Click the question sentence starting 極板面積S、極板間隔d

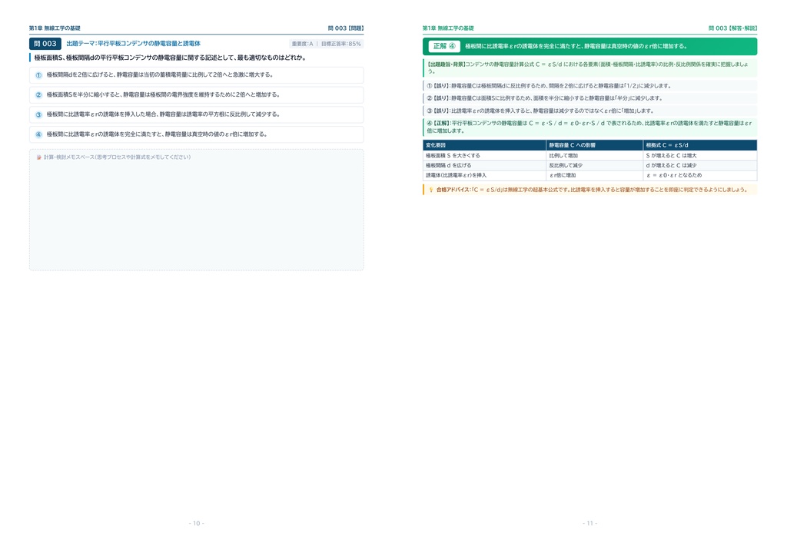click(170, 58)
